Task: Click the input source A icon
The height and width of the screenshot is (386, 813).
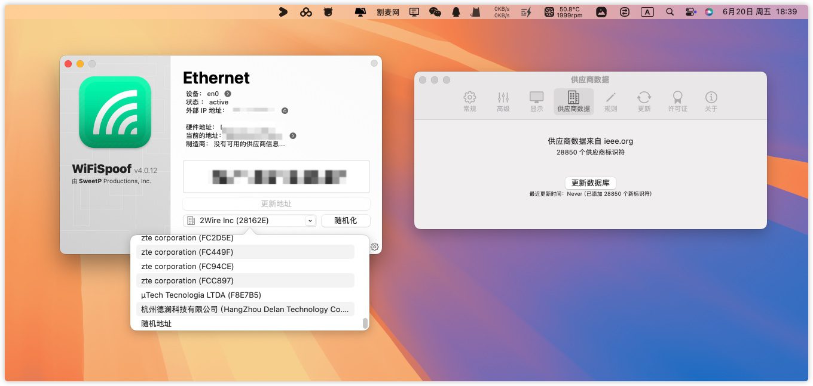Action: [647, 12]
